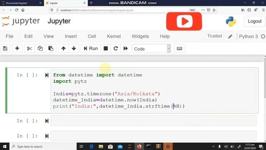
Task: Move selected cell up arrow
Action: click(64, 48)
